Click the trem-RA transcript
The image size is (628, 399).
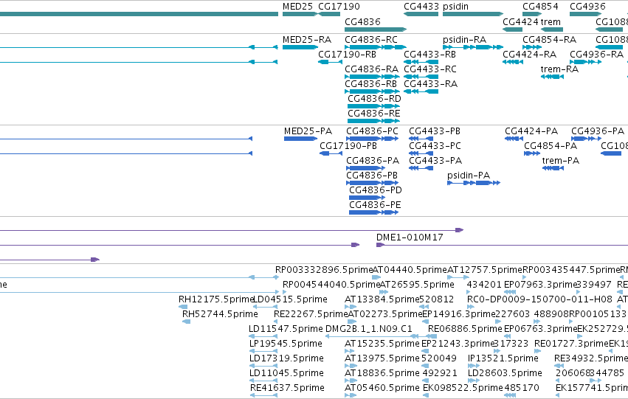[552, 77]
